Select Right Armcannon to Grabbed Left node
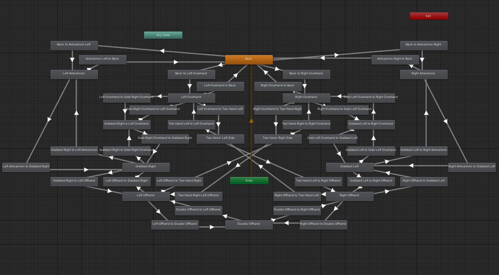The width and height of the screenshot is (499, 275). pyautogui.click(x=472, y=167)
